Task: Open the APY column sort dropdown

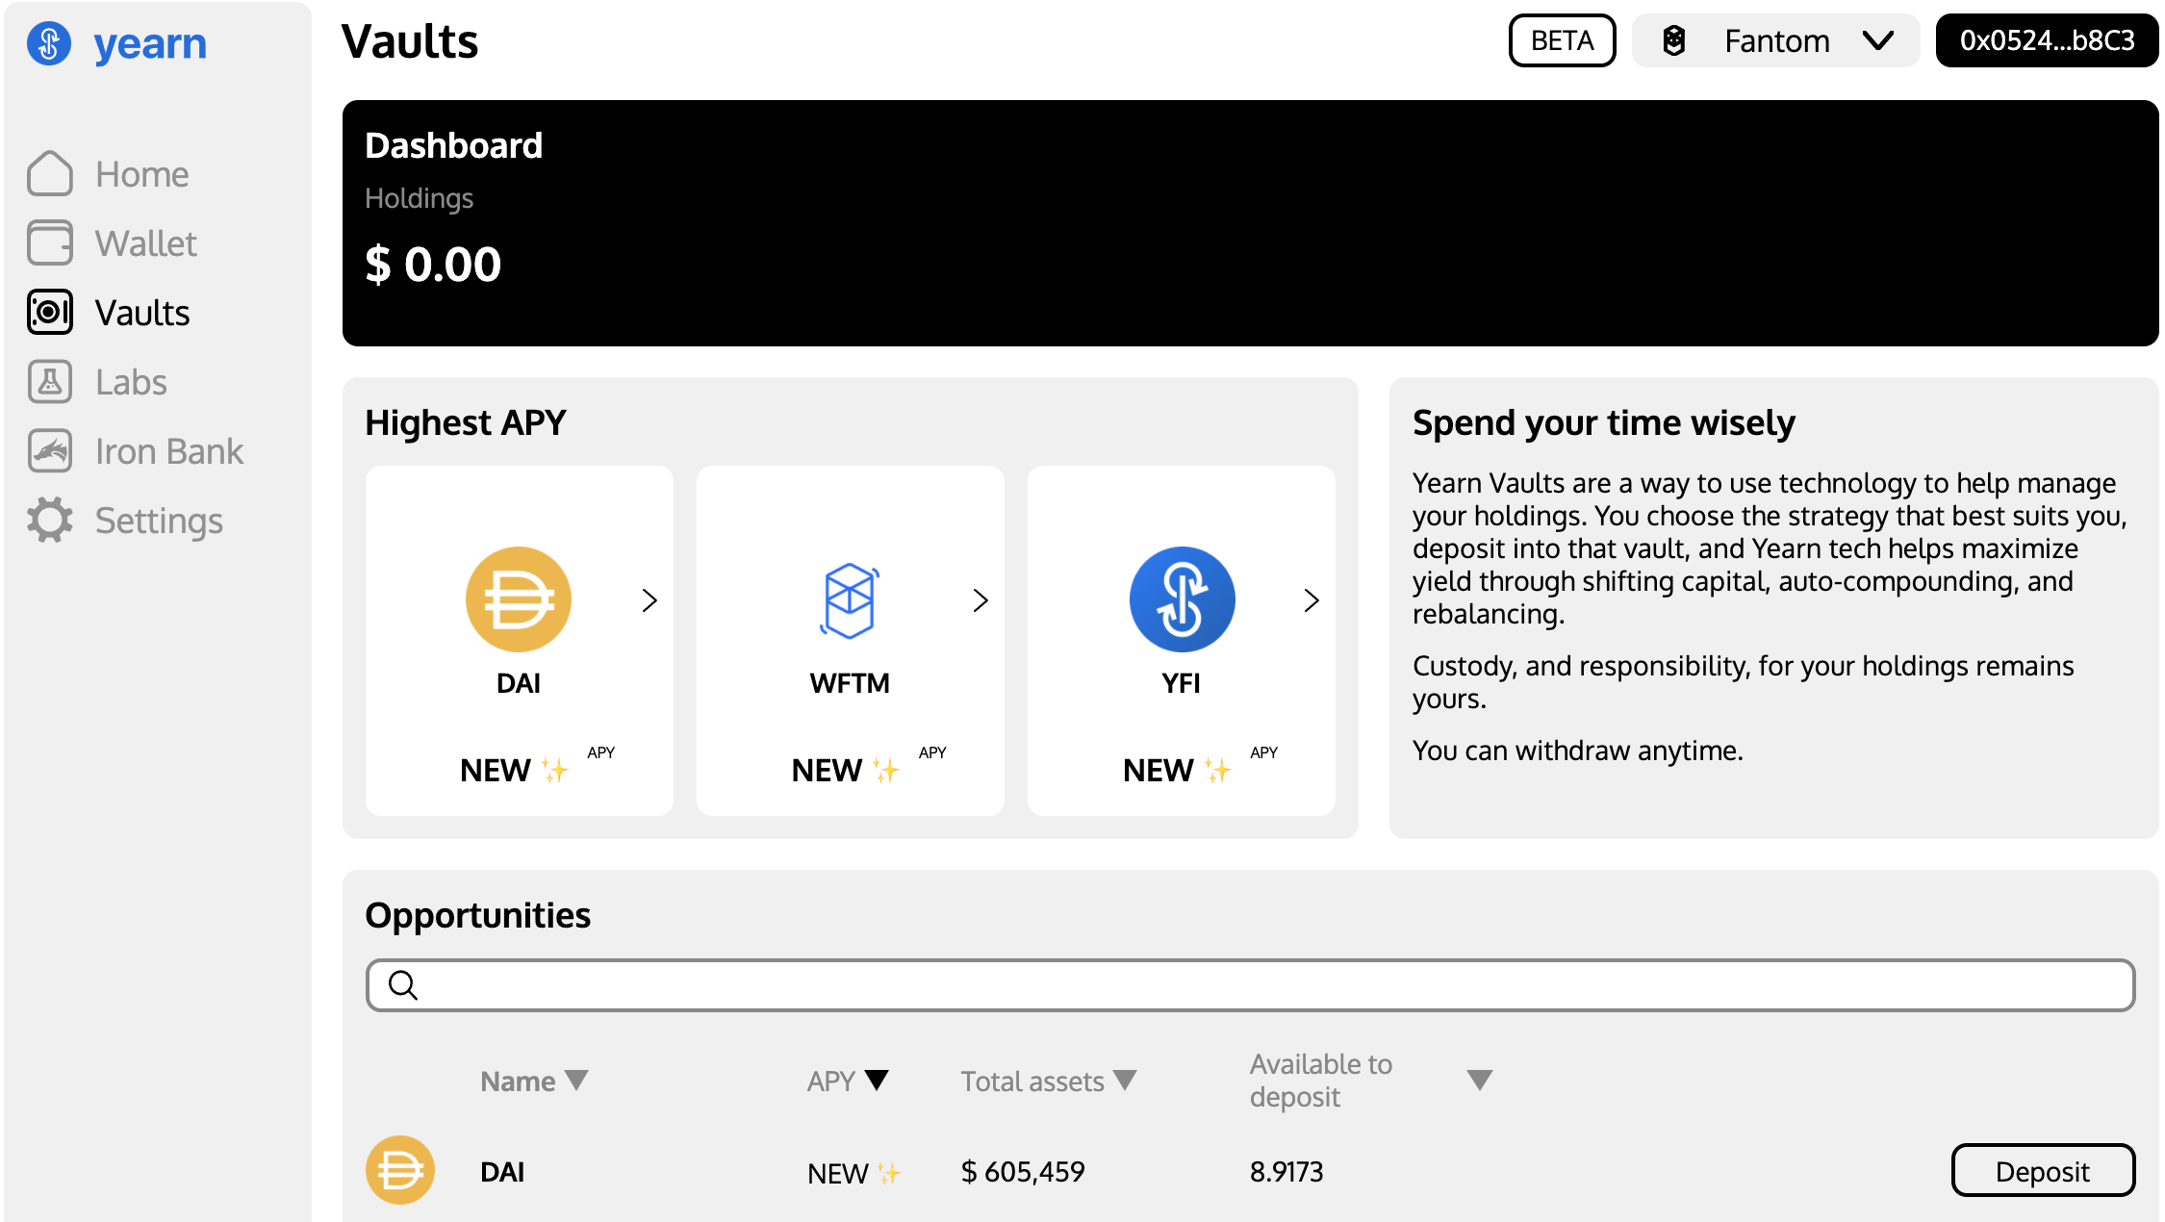Action: pos(877,1080)
